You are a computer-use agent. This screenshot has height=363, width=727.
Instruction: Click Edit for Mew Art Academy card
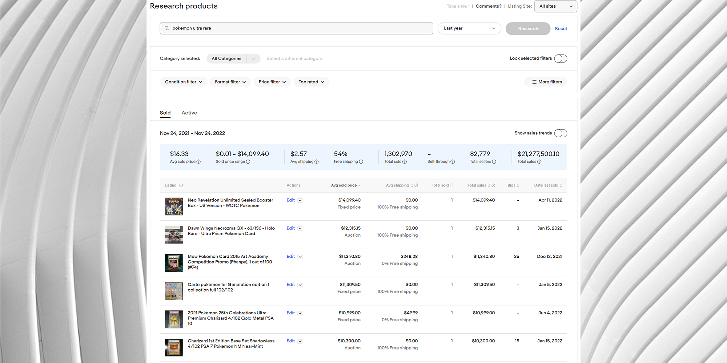pos(291,257)
